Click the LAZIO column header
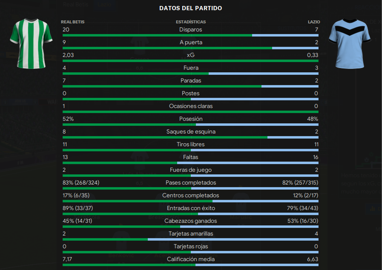 click(314, 22)
